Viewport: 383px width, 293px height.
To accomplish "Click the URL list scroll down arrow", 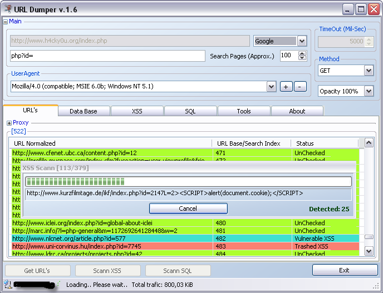I will click(369, 251).
